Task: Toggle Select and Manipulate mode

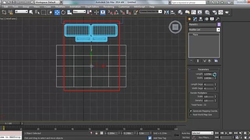Action: click(x=96, y=12)
